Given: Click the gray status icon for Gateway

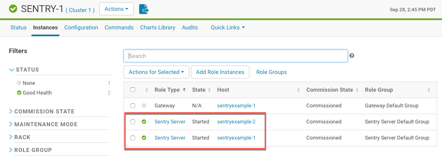Looking at the screenshot, I should 144,106.
